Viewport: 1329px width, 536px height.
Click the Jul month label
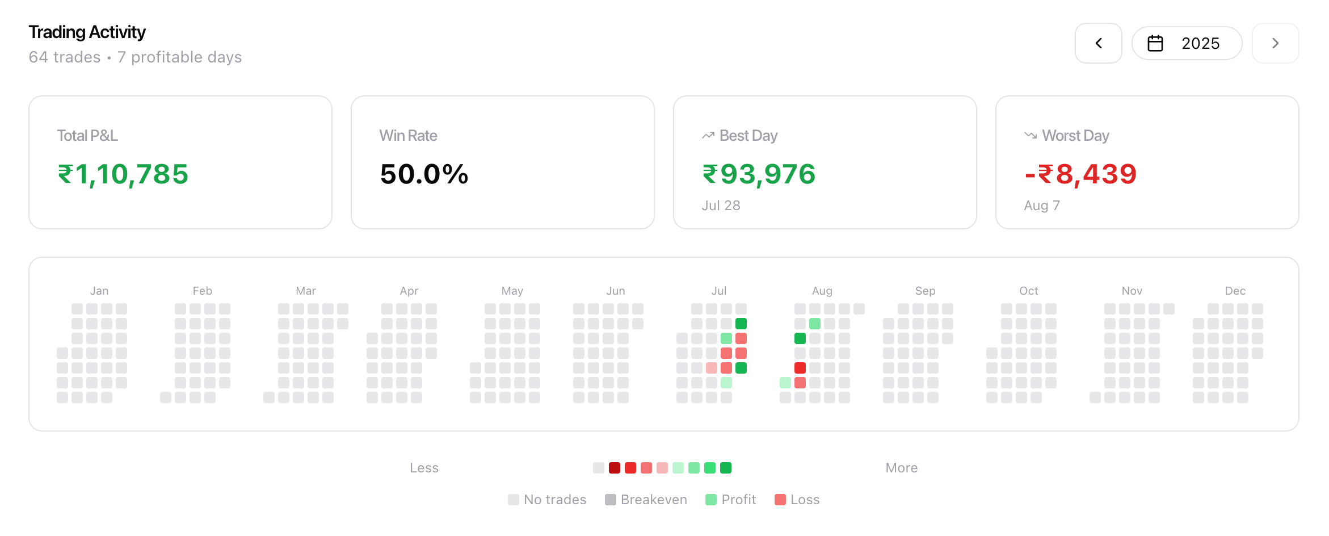coord(718,291)
